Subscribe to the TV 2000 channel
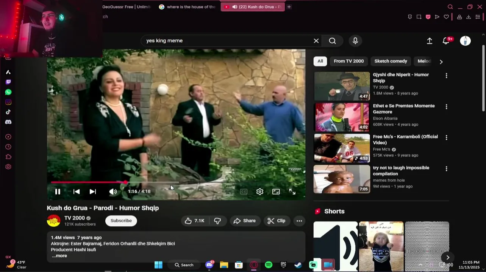Image resolution: width=486 pixels, height=272 pixels. 121,221
